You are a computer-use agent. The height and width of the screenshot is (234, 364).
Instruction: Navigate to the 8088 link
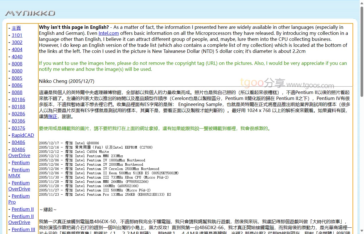(17, 92)
